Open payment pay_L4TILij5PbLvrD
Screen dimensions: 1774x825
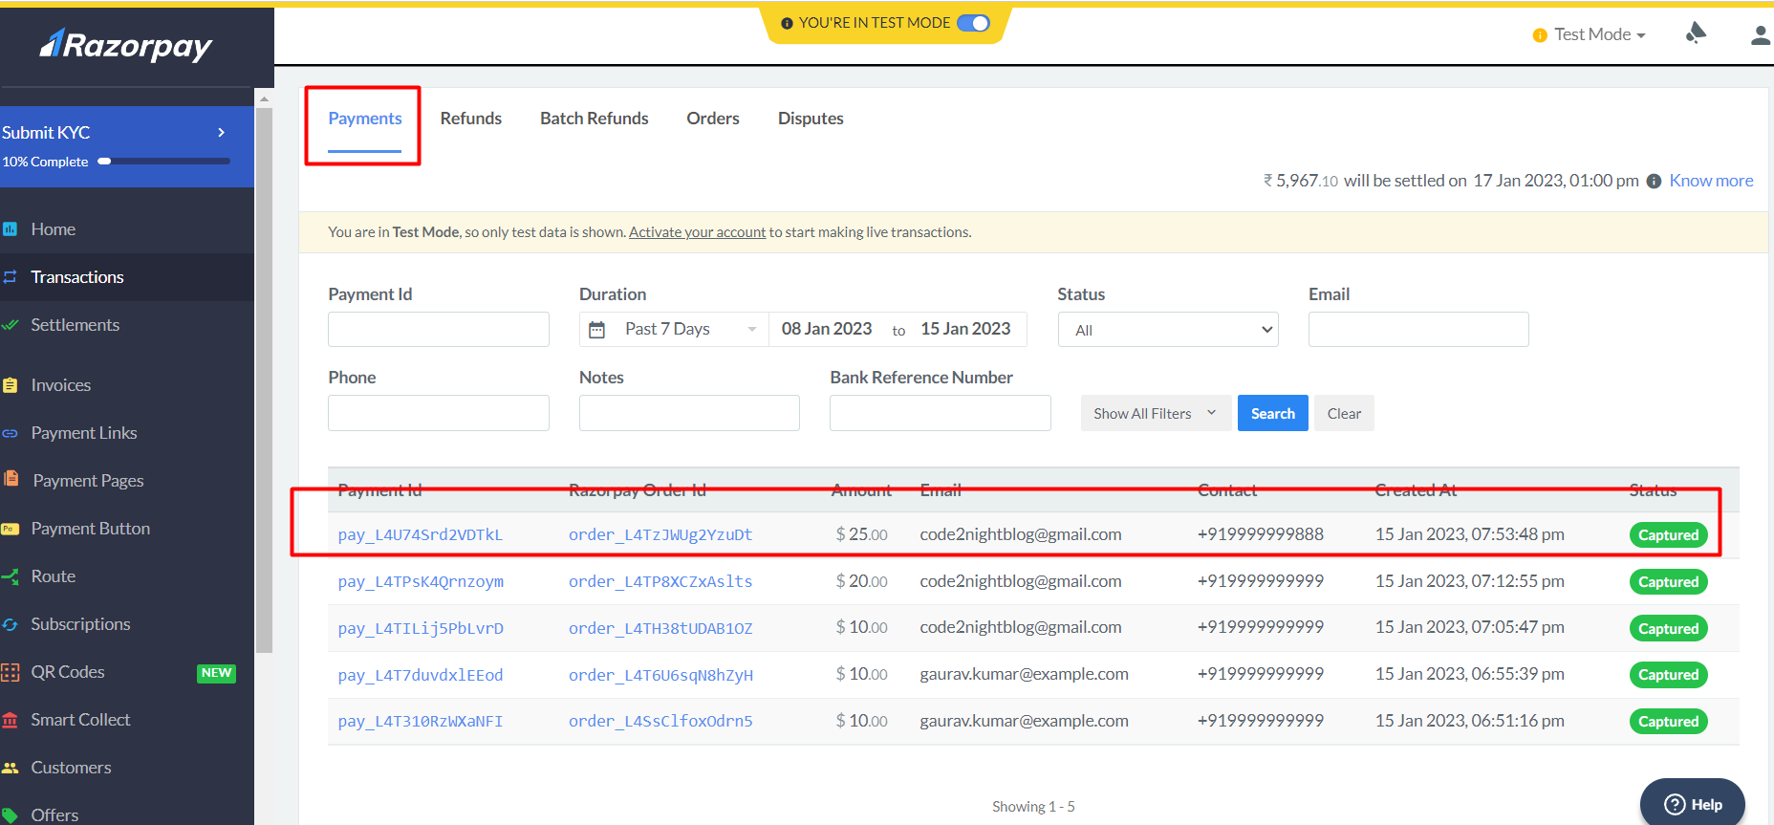[421, 628]
